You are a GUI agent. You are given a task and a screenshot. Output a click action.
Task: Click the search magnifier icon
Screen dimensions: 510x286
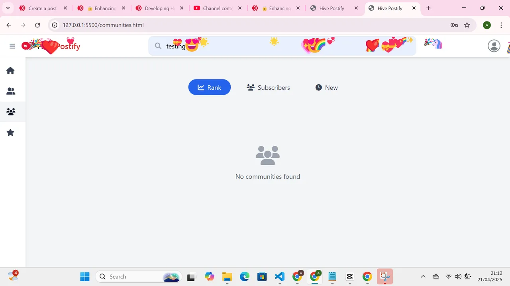pos(158,46)
